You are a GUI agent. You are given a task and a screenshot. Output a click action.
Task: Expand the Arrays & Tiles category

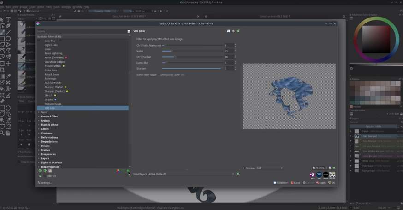pyautogui.click(x=39, y=117)
